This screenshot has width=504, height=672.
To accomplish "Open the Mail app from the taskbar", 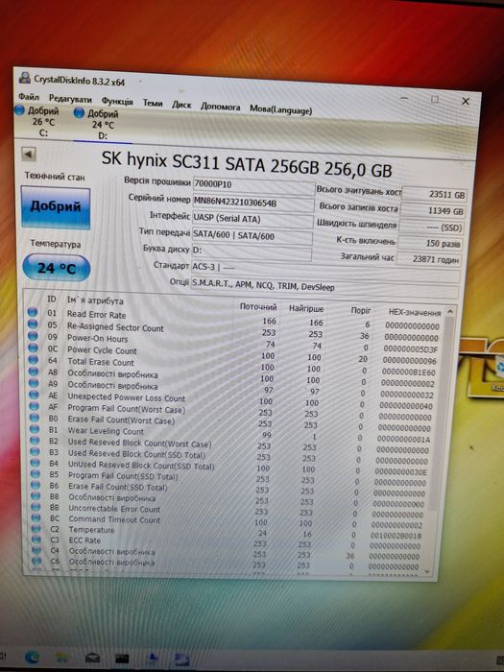I will (x=92, y=658).
